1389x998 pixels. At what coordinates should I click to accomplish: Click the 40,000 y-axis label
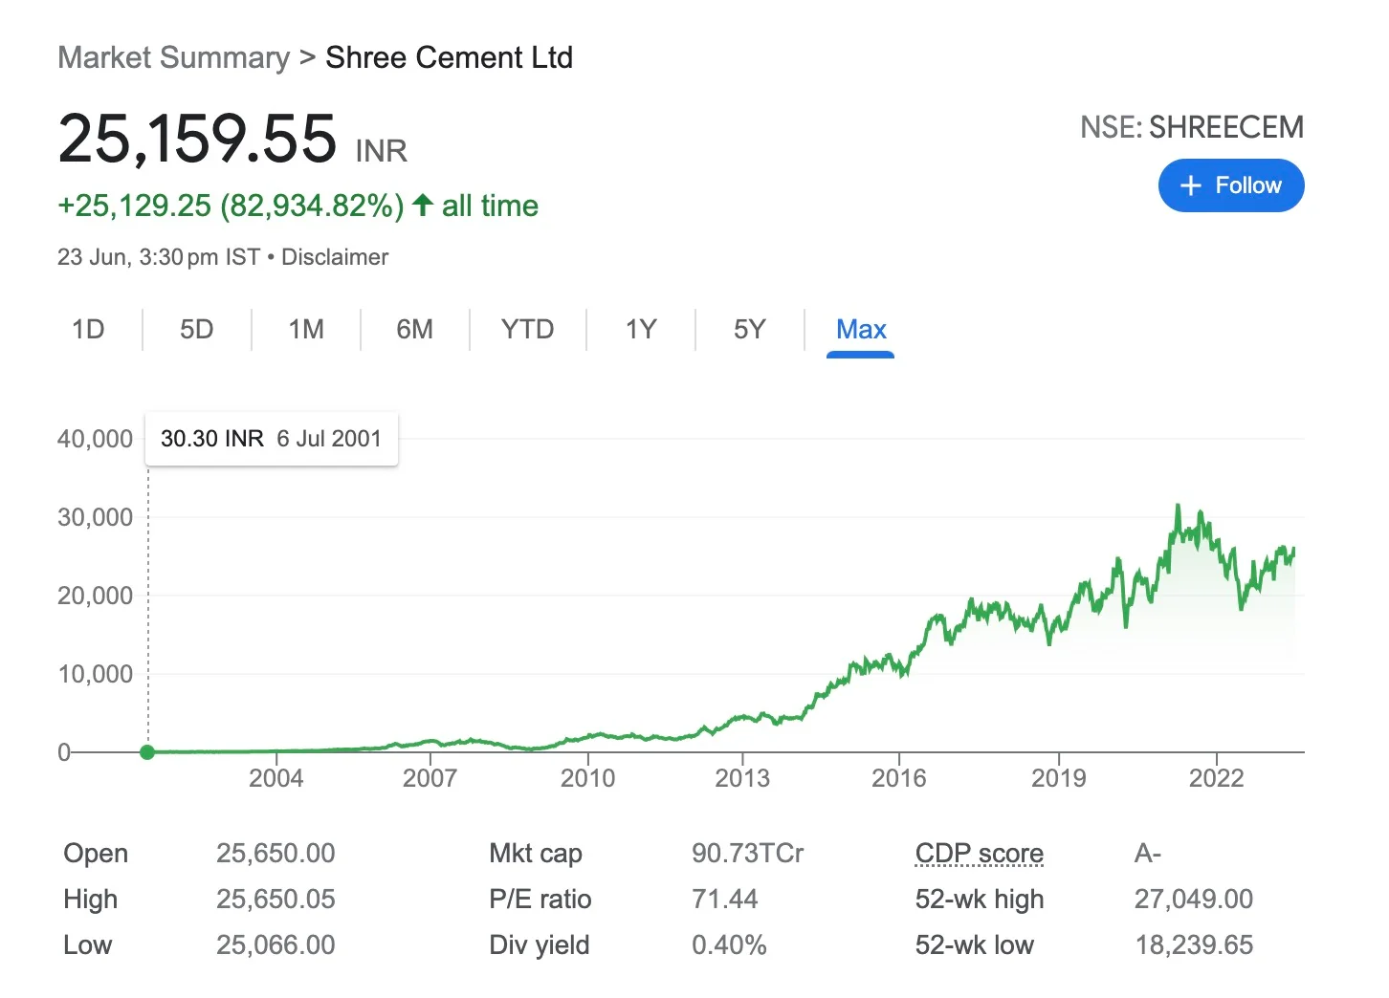95,439
